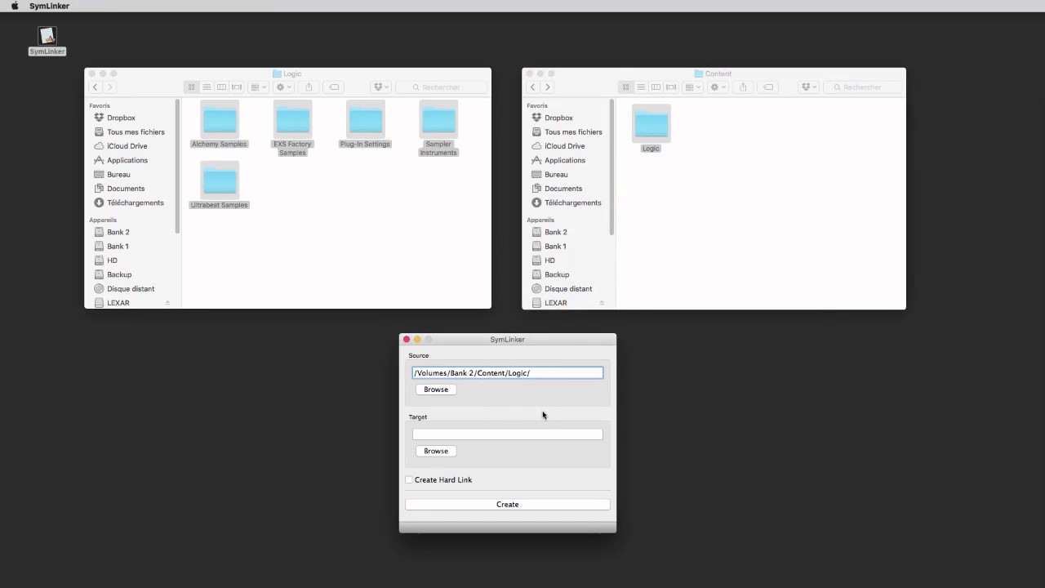
Task: Open Documents in Logic window sidebar
Action: tap(126, 189)
